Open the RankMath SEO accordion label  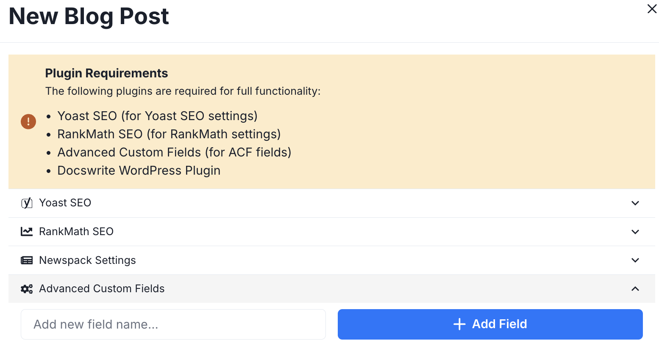point(76,232)
